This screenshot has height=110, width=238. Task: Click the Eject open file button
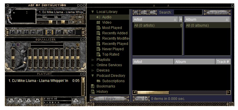tap(49, 32)
